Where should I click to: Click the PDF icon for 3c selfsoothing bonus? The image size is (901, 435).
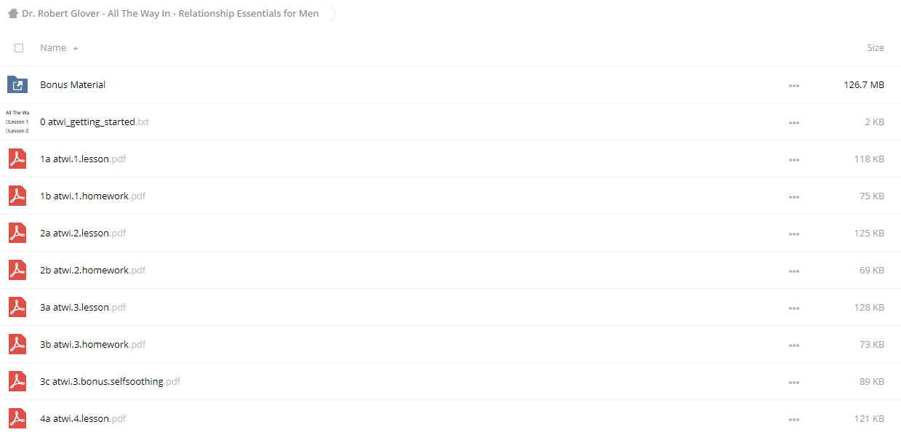17,381
